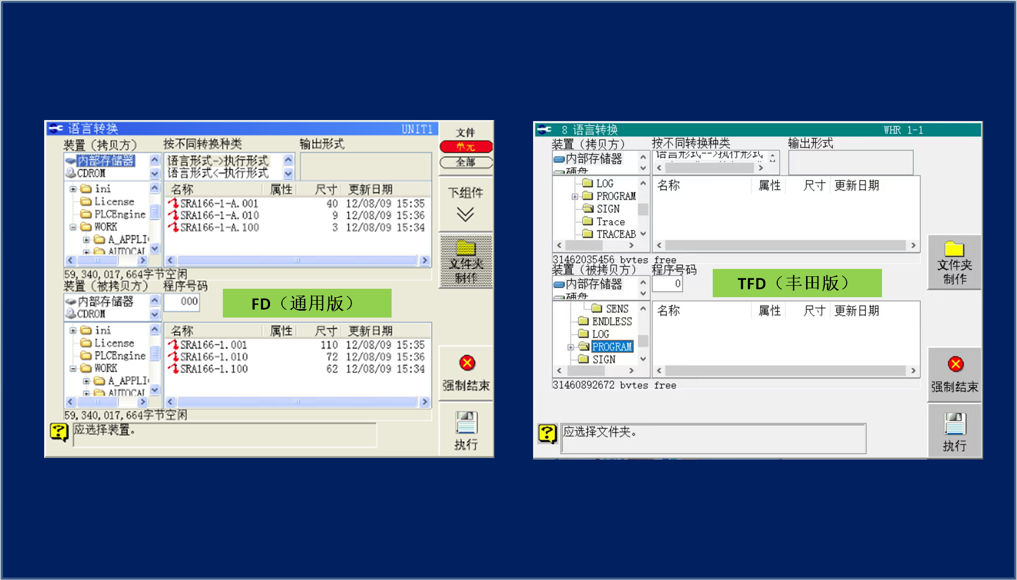Select 语言形式<-执行形式 conversion type in FD window
Image resolution: width=1017 pixels, height=580 pixels.
pos(218,173)
